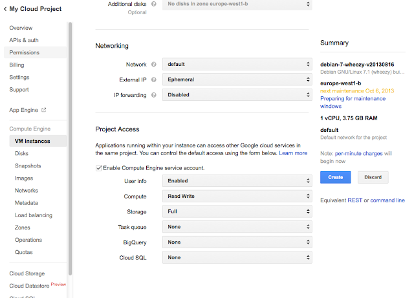This screenshot has width=414, height=298.
Task: Click the My Cloud Project title
Action: (x=36, y=9)
